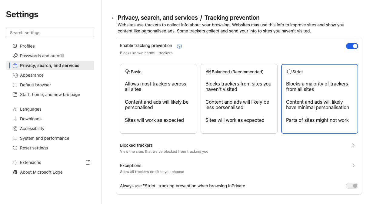Click Privacy, search, and services breadcrumb link
This screenshot has width=373, height=204.
click(x=158, y=18)
